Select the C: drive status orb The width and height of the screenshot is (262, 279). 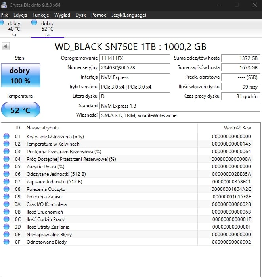coord(2,23)
